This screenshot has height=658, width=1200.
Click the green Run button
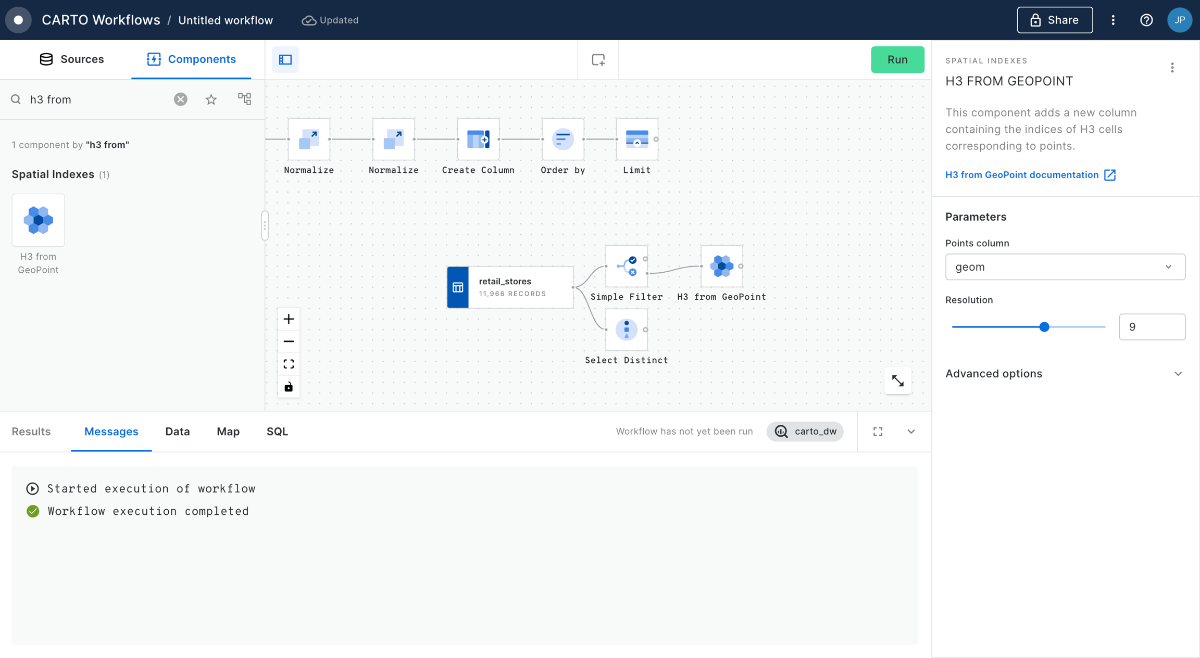897,59
